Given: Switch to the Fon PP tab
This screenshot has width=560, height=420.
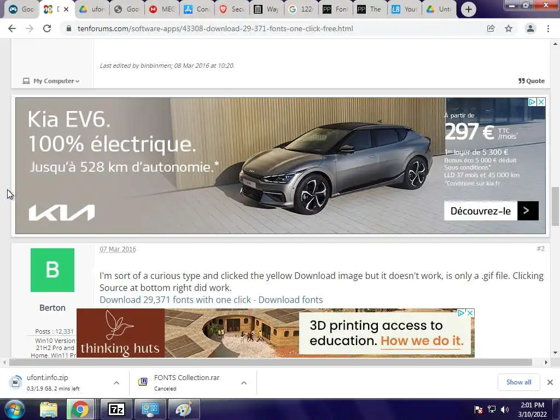Looking at the screenshot, I should coord(335,9).
